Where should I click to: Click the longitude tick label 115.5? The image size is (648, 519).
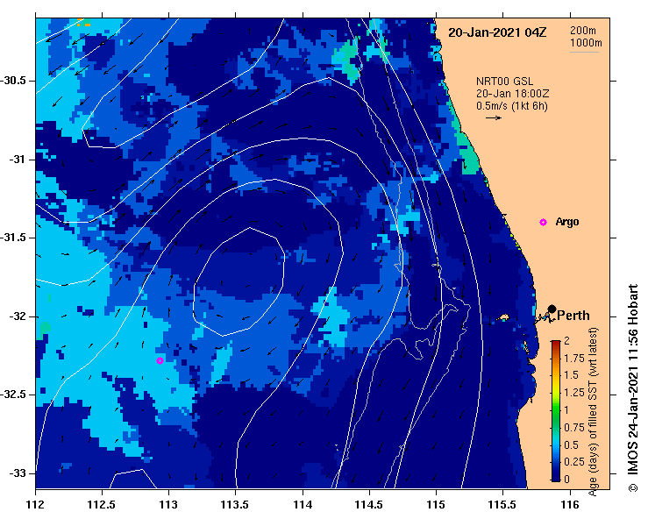(x=502, y=505)
